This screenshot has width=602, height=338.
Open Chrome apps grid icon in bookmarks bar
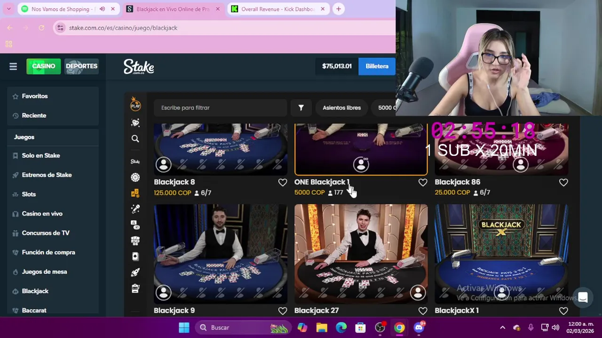(8, 44)
